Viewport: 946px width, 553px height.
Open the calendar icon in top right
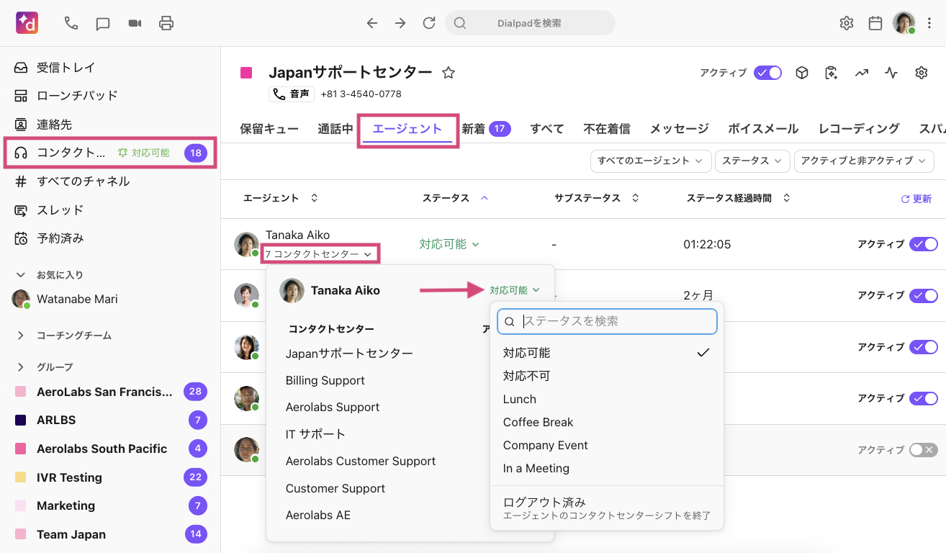875,23
